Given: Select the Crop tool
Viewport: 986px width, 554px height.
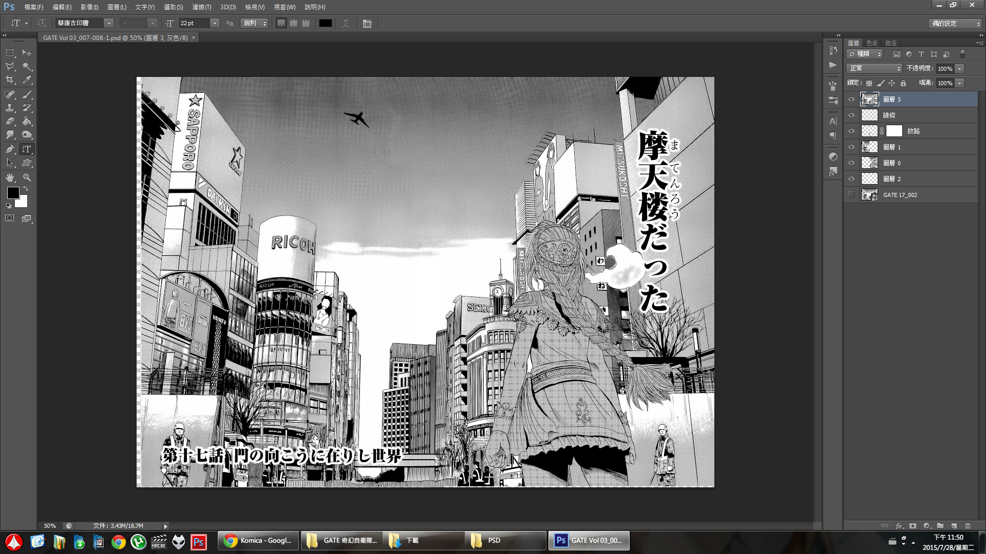Looking at the screenshot, I should click(10, 80).
